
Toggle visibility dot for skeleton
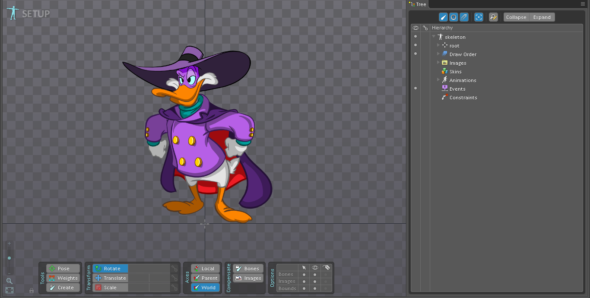coord(416,37)
